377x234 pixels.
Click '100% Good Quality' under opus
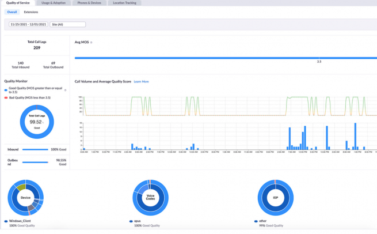pos(147,226)
